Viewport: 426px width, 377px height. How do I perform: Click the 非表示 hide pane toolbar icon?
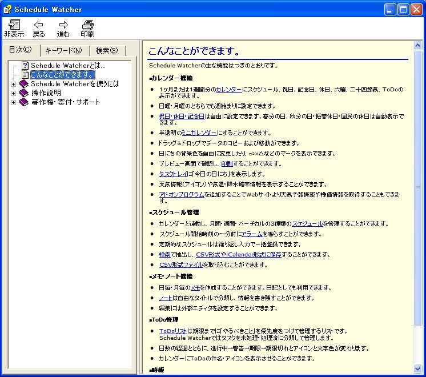(x=14, y=28)
